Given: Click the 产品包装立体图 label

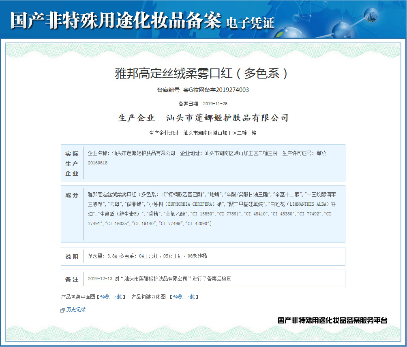Looking at the screenshot, I should coord(148,297).
